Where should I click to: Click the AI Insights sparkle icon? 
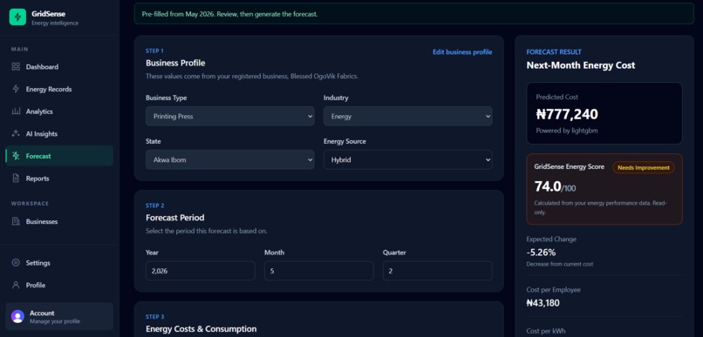pos(16,134)
